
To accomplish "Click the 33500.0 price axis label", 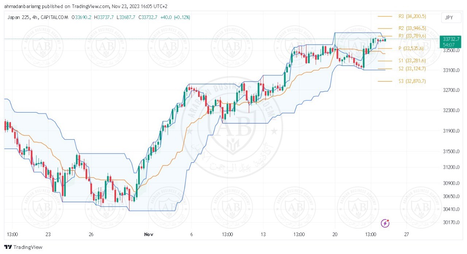I will tap(451, 50).
